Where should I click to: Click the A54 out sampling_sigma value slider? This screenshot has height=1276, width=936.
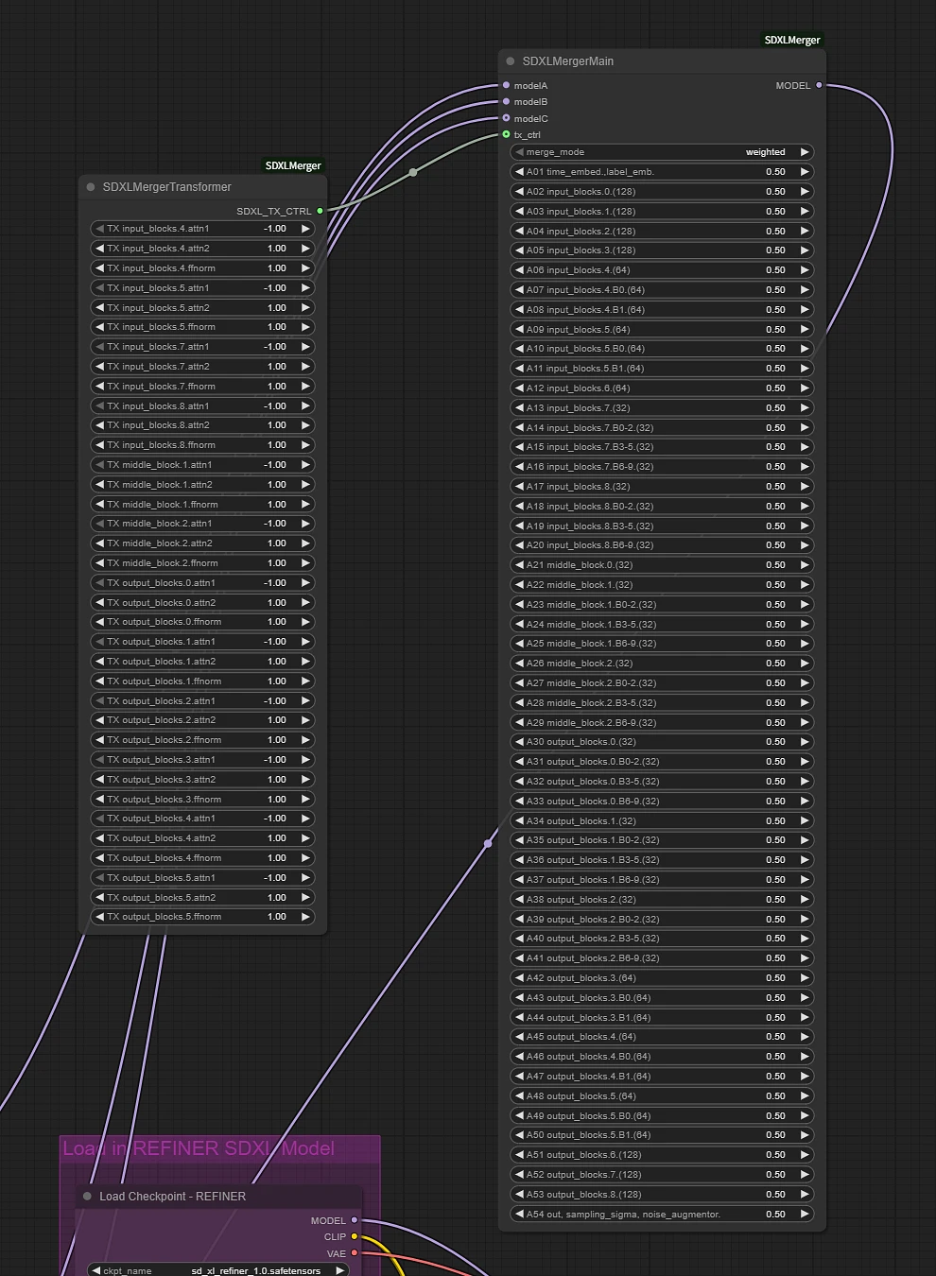pyautogui.click(x=662, y=1214)
